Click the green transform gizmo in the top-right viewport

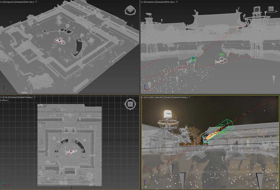pos(221,55)
